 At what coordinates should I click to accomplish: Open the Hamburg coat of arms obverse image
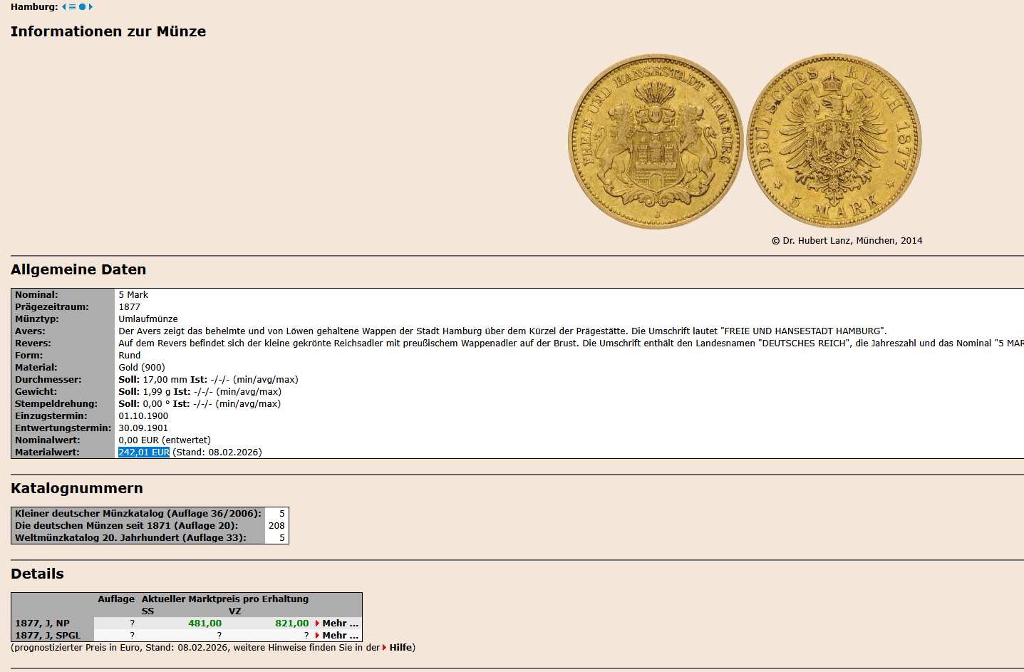click(x=655, y=141)
